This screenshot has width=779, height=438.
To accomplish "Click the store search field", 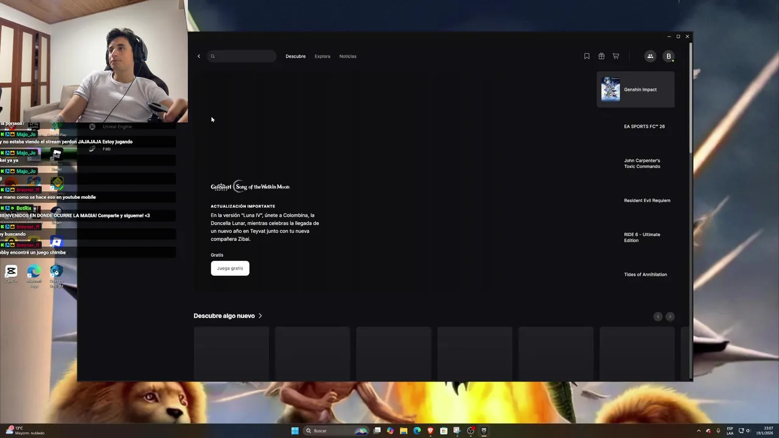I will [241, 56].
